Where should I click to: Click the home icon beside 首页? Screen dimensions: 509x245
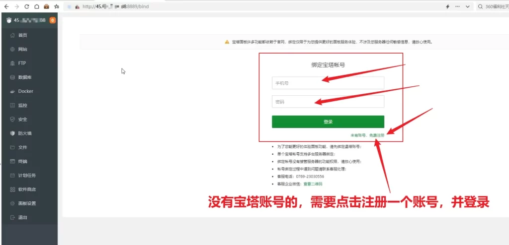12,35
